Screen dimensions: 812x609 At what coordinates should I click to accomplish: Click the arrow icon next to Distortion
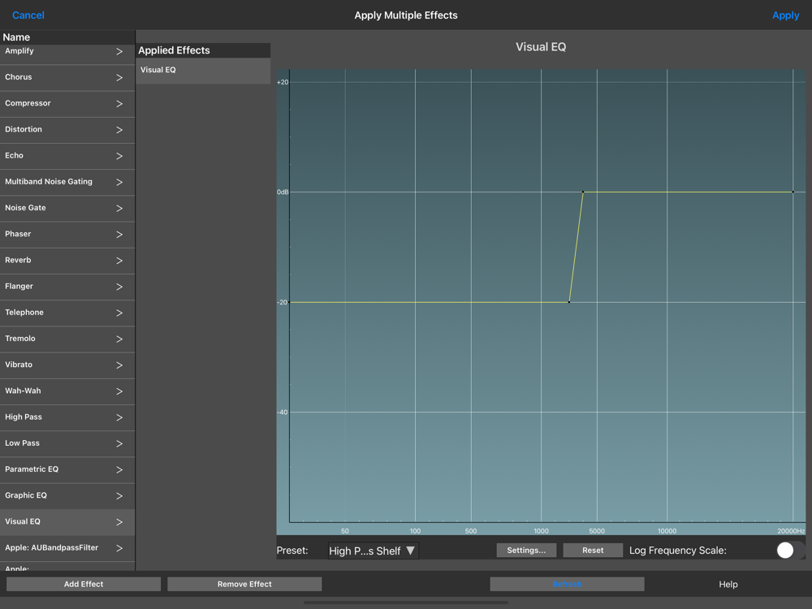click(119, 130)
